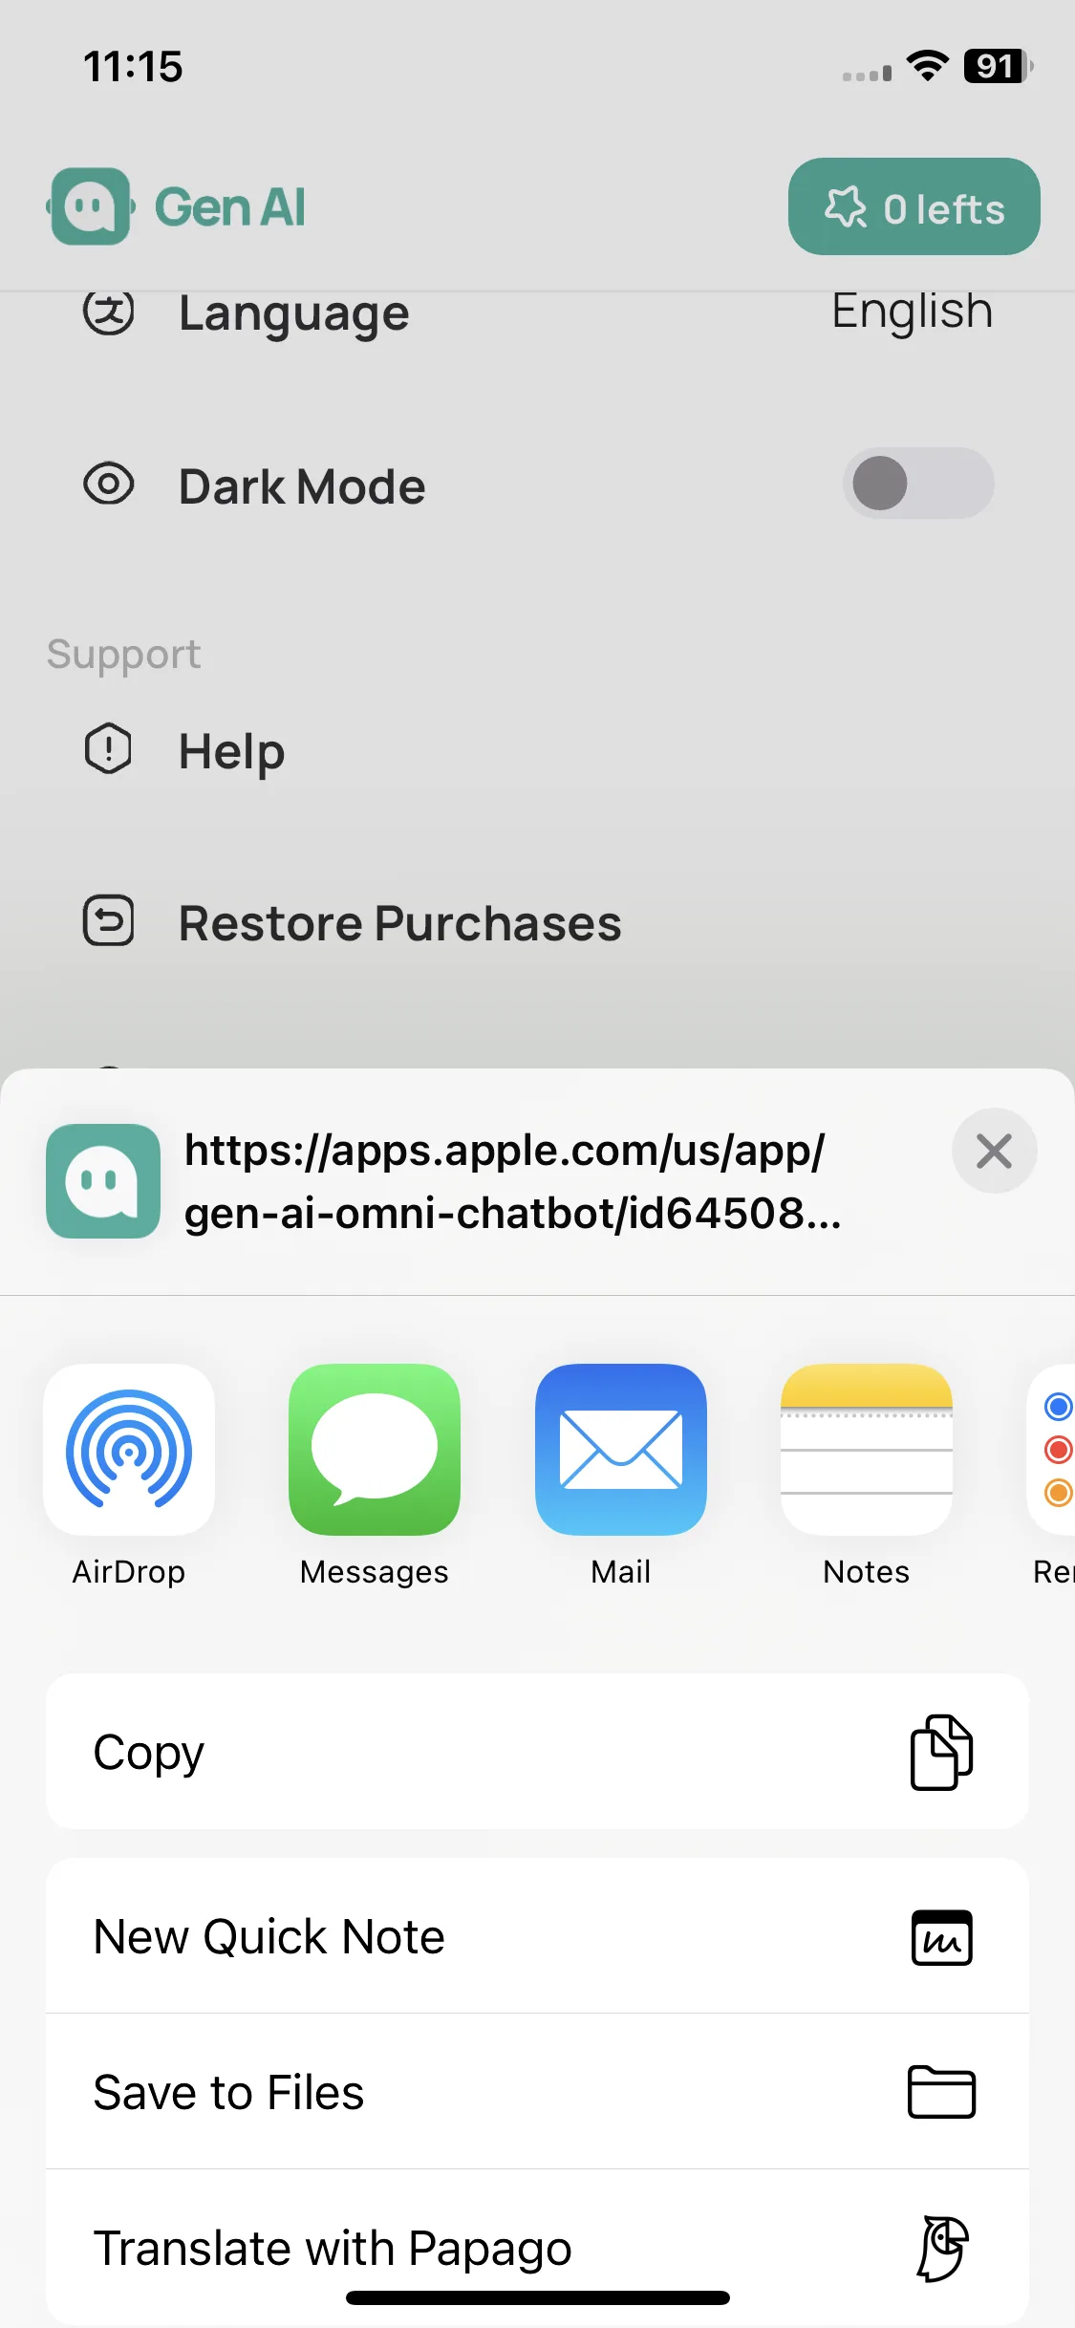1075x2328 pixels.
Task: Choose Save to Files action
Action: (537, 2092)
